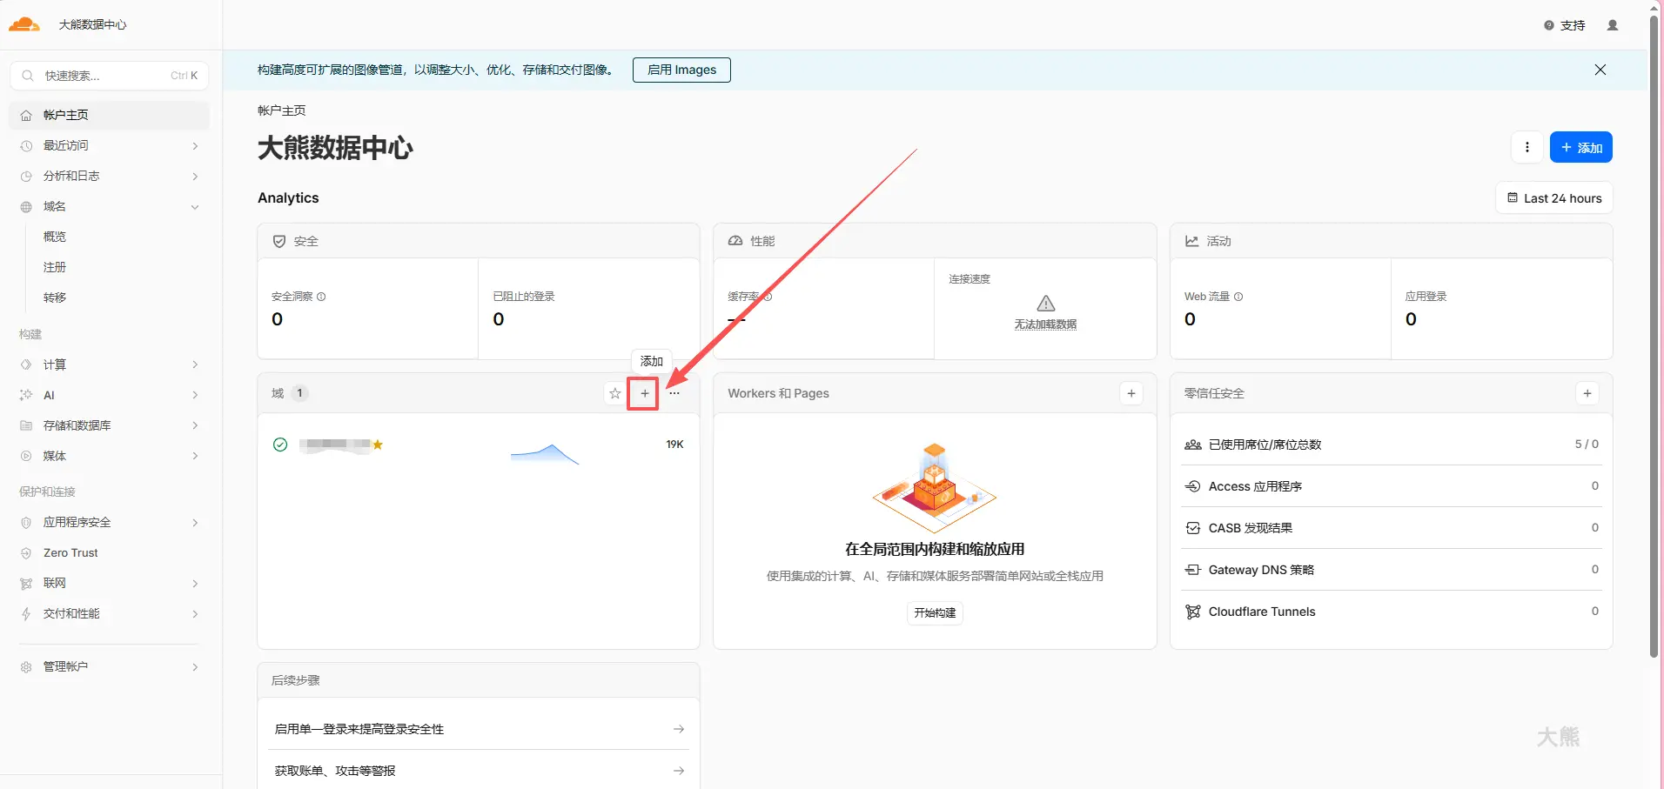Click the 启用 Images button

(681, 70)
